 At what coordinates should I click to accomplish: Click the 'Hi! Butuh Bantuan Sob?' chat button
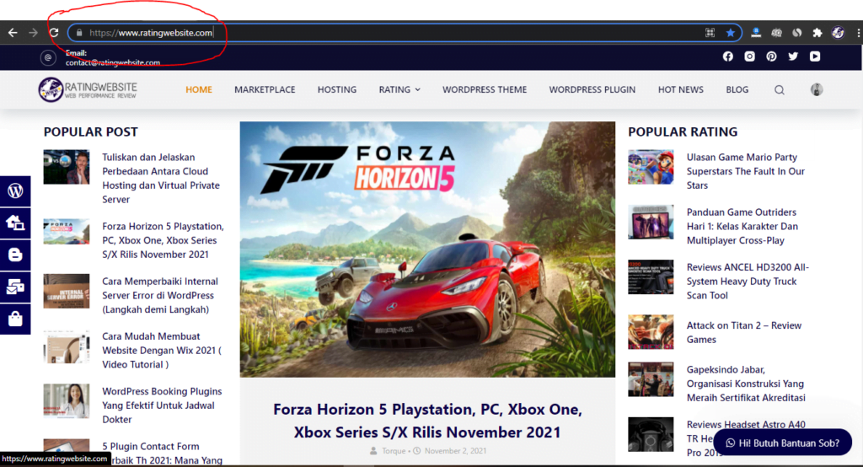782,443
